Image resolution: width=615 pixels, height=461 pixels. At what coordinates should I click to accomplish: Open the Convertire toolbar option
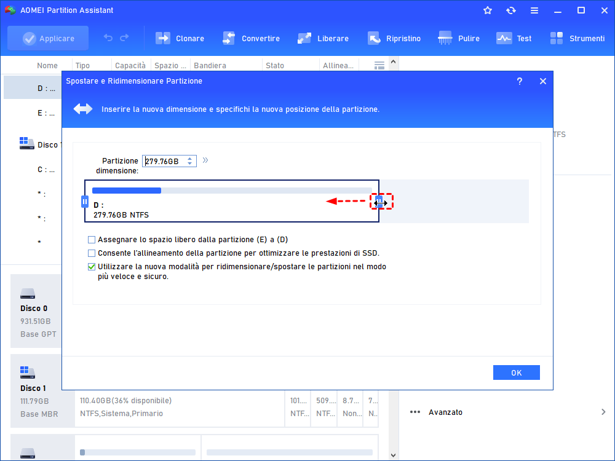[251, 38]
